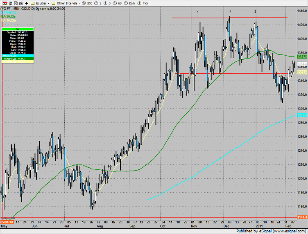Switch to Daily interval

click(x=130, y=3)
